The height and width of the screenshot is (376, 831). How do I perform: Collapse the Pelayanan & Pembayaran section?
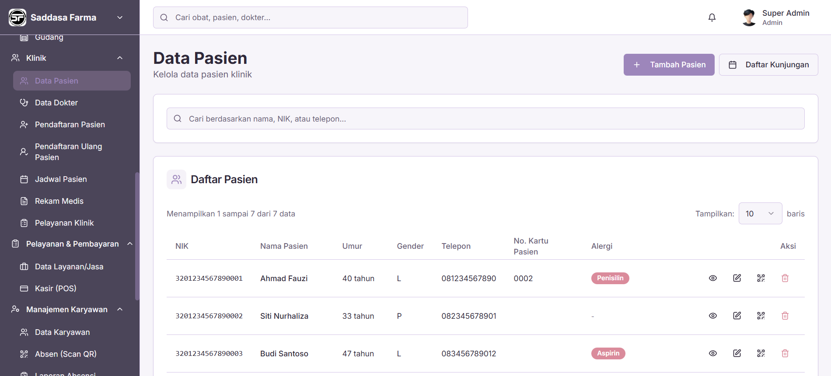pyautogui.click(x=130, y=244)
